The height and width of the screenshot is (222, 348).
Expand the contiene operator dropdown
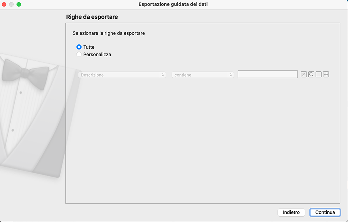pos(203,75)
